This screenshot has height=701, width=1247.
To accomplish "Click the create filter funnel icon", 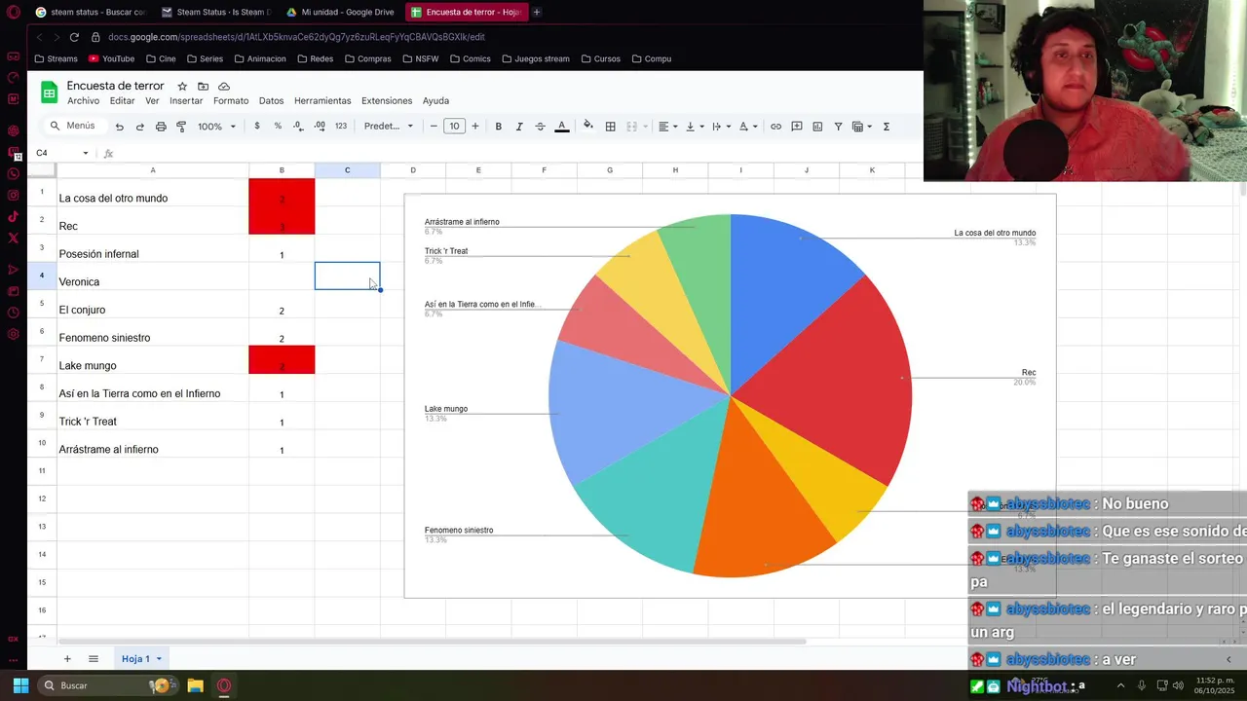I will point(838,127).
